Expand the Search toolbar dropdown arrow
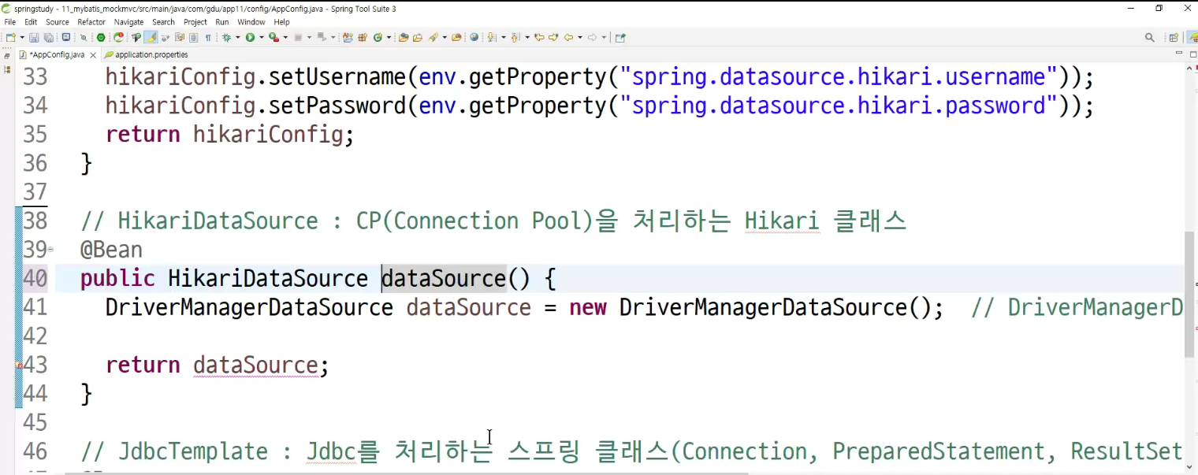The image size is (1198, 475). coord(445,37)
